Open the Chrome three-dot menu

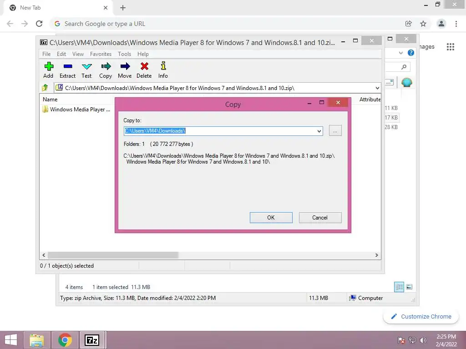tap(456, 24)
